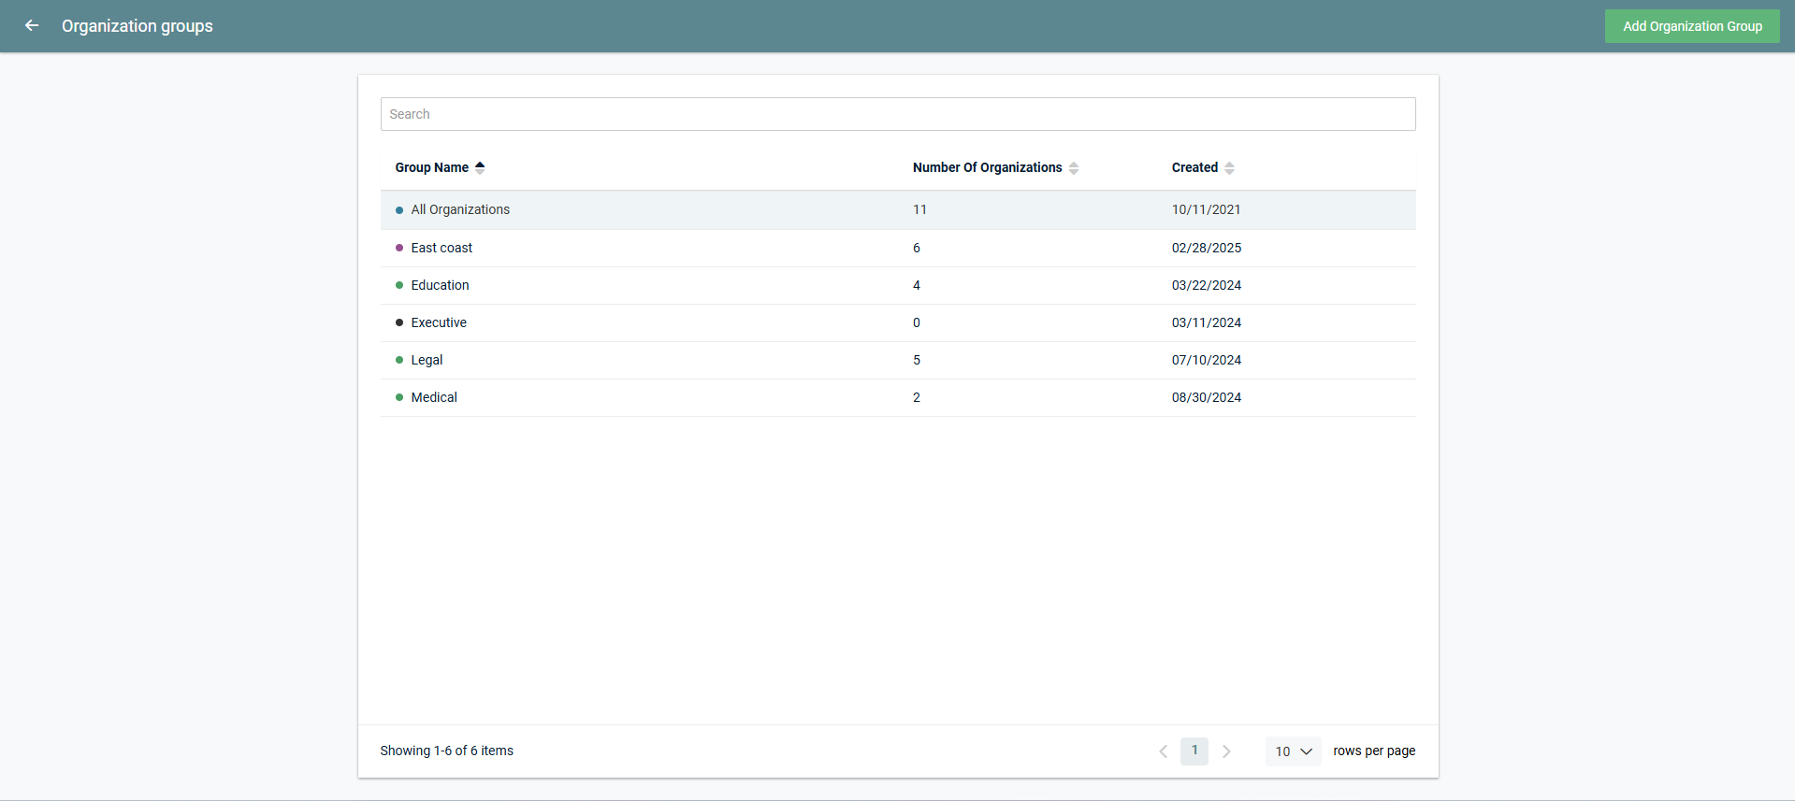Go to next page chevron
Image resolution: width=1795 pixels, height=801 pixels.
pos(1226,751)
